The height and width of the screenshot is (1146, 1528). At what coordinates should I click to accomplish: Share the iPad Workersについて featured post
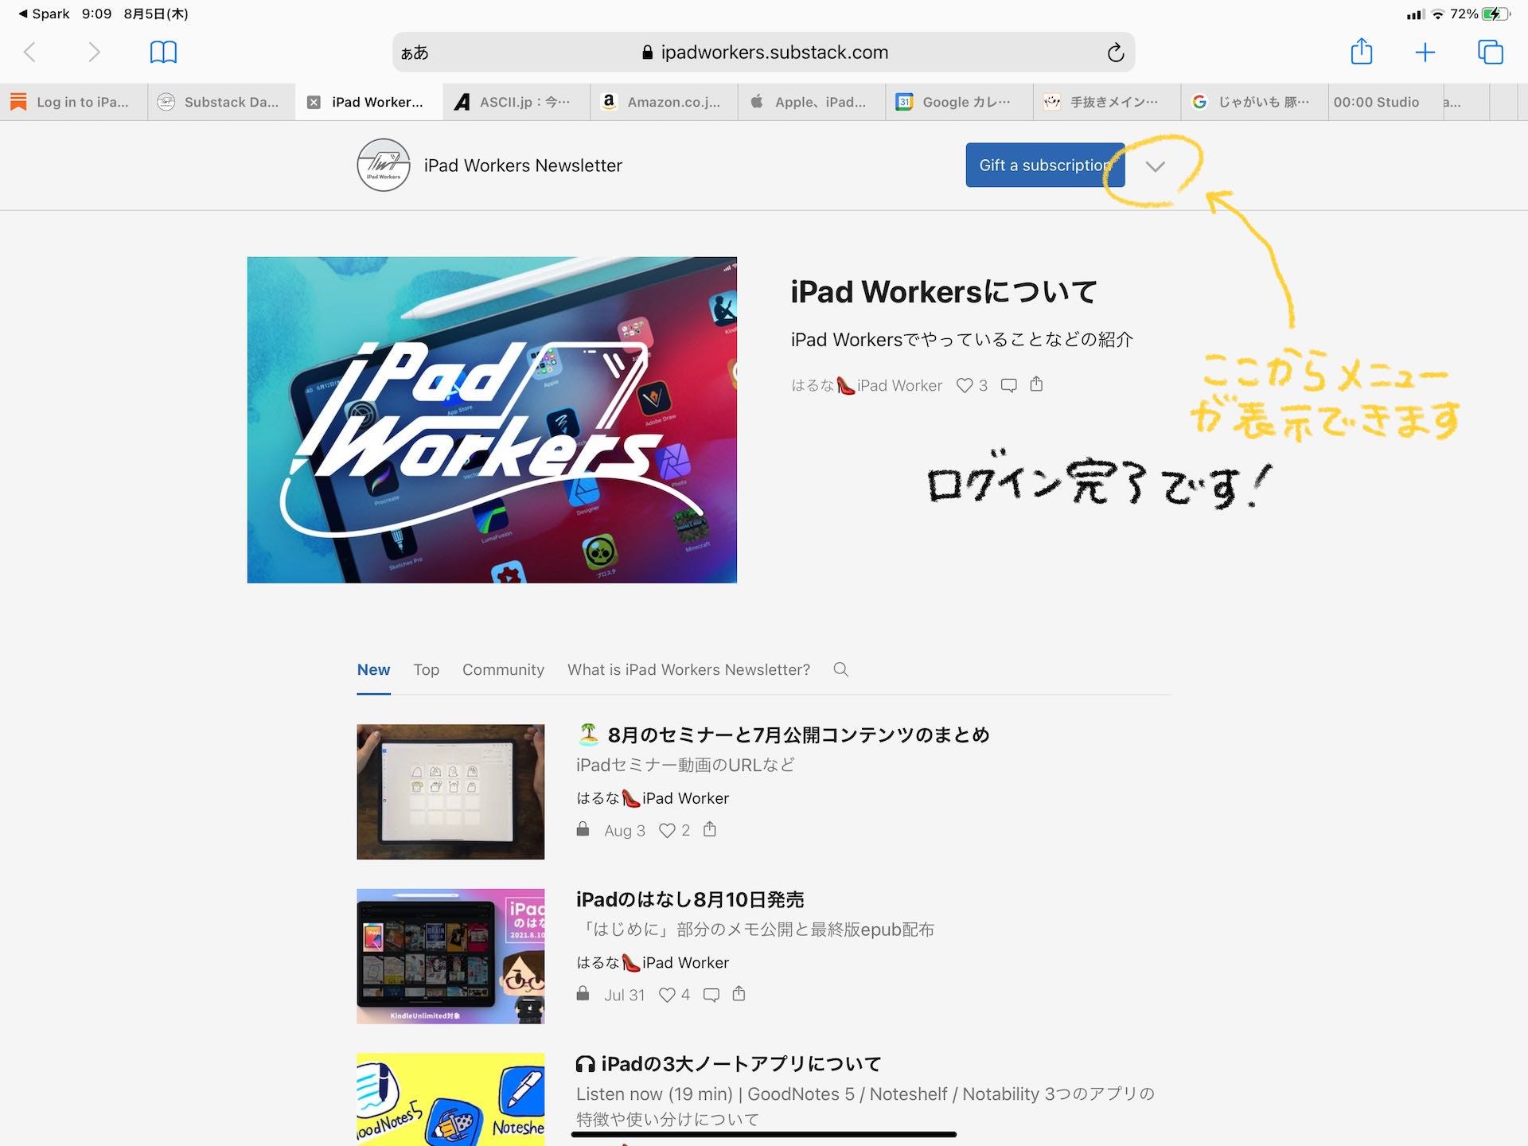1036,384
